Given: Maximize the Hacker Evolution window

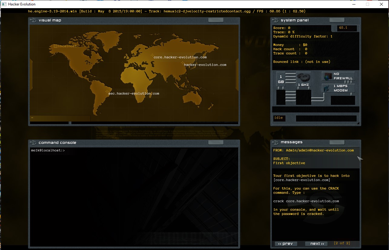Looking at the screenshot, I should 368,4.
